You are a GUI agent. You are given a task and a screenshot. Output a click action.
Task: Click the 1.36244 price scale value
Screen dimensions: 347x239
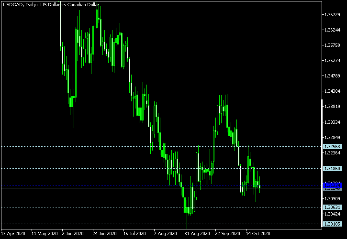coord(332,30)
